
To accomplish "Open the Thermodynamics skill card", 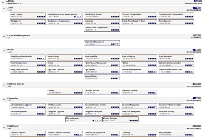I will pyautogui.click(x=83, y=119).
